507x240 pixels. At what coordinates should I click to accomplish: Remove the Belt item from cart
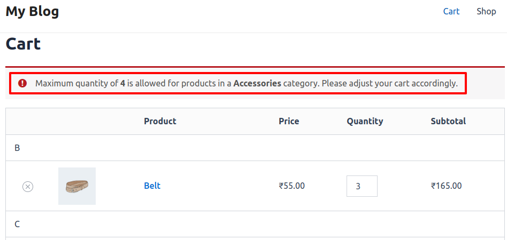point(28,186)
